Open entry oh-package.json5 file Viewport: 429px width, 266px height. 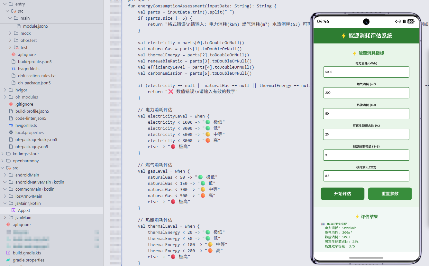tap(34, 83)
